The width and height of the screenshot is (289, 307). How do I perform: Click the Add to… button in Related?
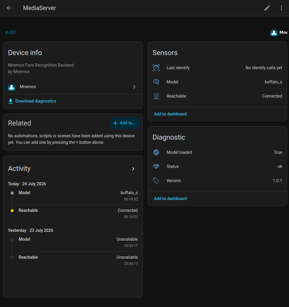tap(125, 123)
